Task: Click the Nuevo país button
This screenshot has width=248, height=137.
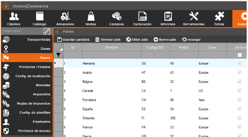Action: (x=165, y=39)
